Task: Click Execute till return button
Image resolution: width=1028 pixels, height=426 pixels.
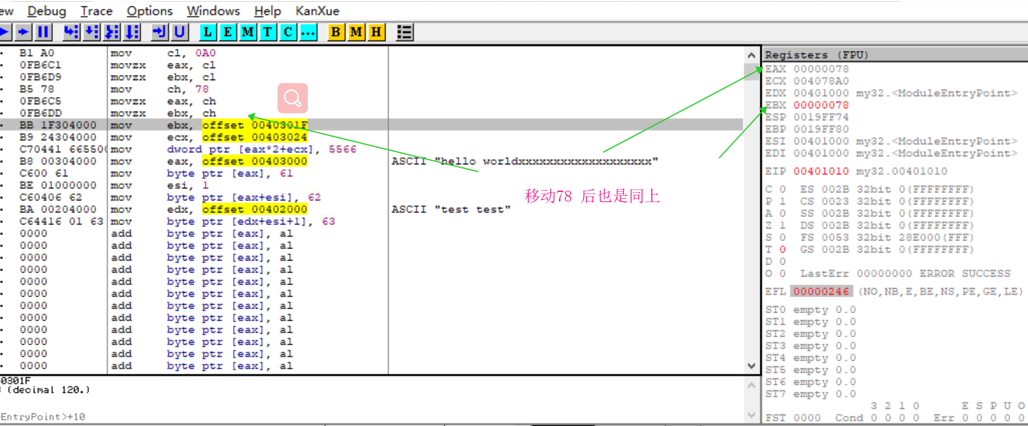Action: point(159,32)
